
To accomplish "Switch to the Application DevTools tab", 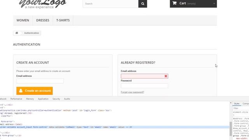I will coord(43,99).
